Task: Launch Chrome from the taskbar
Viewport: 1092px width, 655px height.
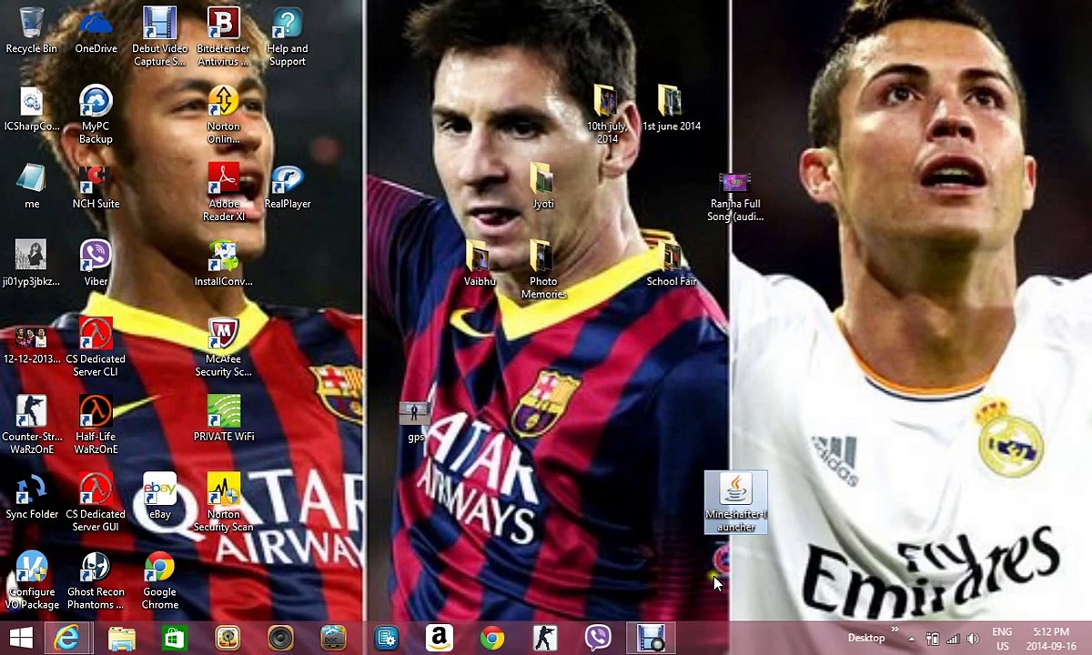Action: click(492, 639)
